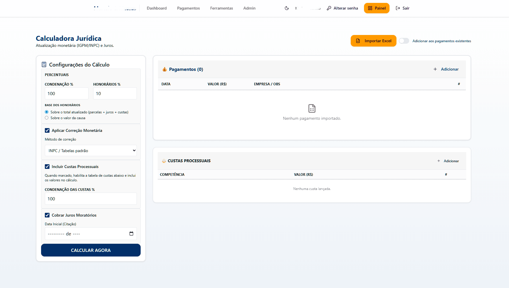Toggle dark mode moon icon
This screenshot has height=288, width=509.
tap(286, 8)
